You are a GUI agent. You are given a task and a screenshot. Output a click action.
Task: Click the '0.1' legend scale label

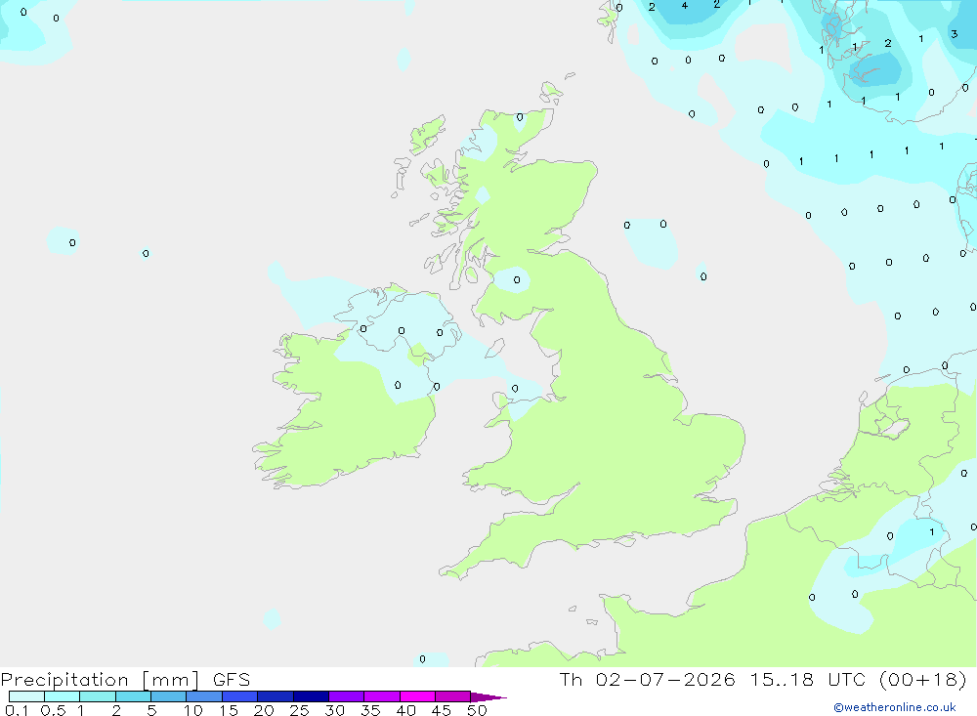[17, 710]
